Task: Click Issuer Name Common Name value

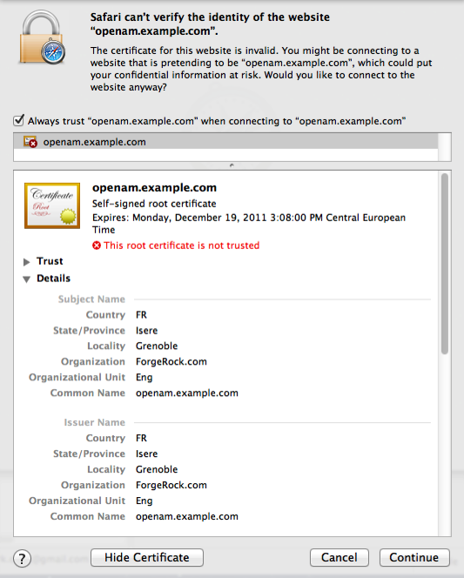Action: (x=187, y=516)
